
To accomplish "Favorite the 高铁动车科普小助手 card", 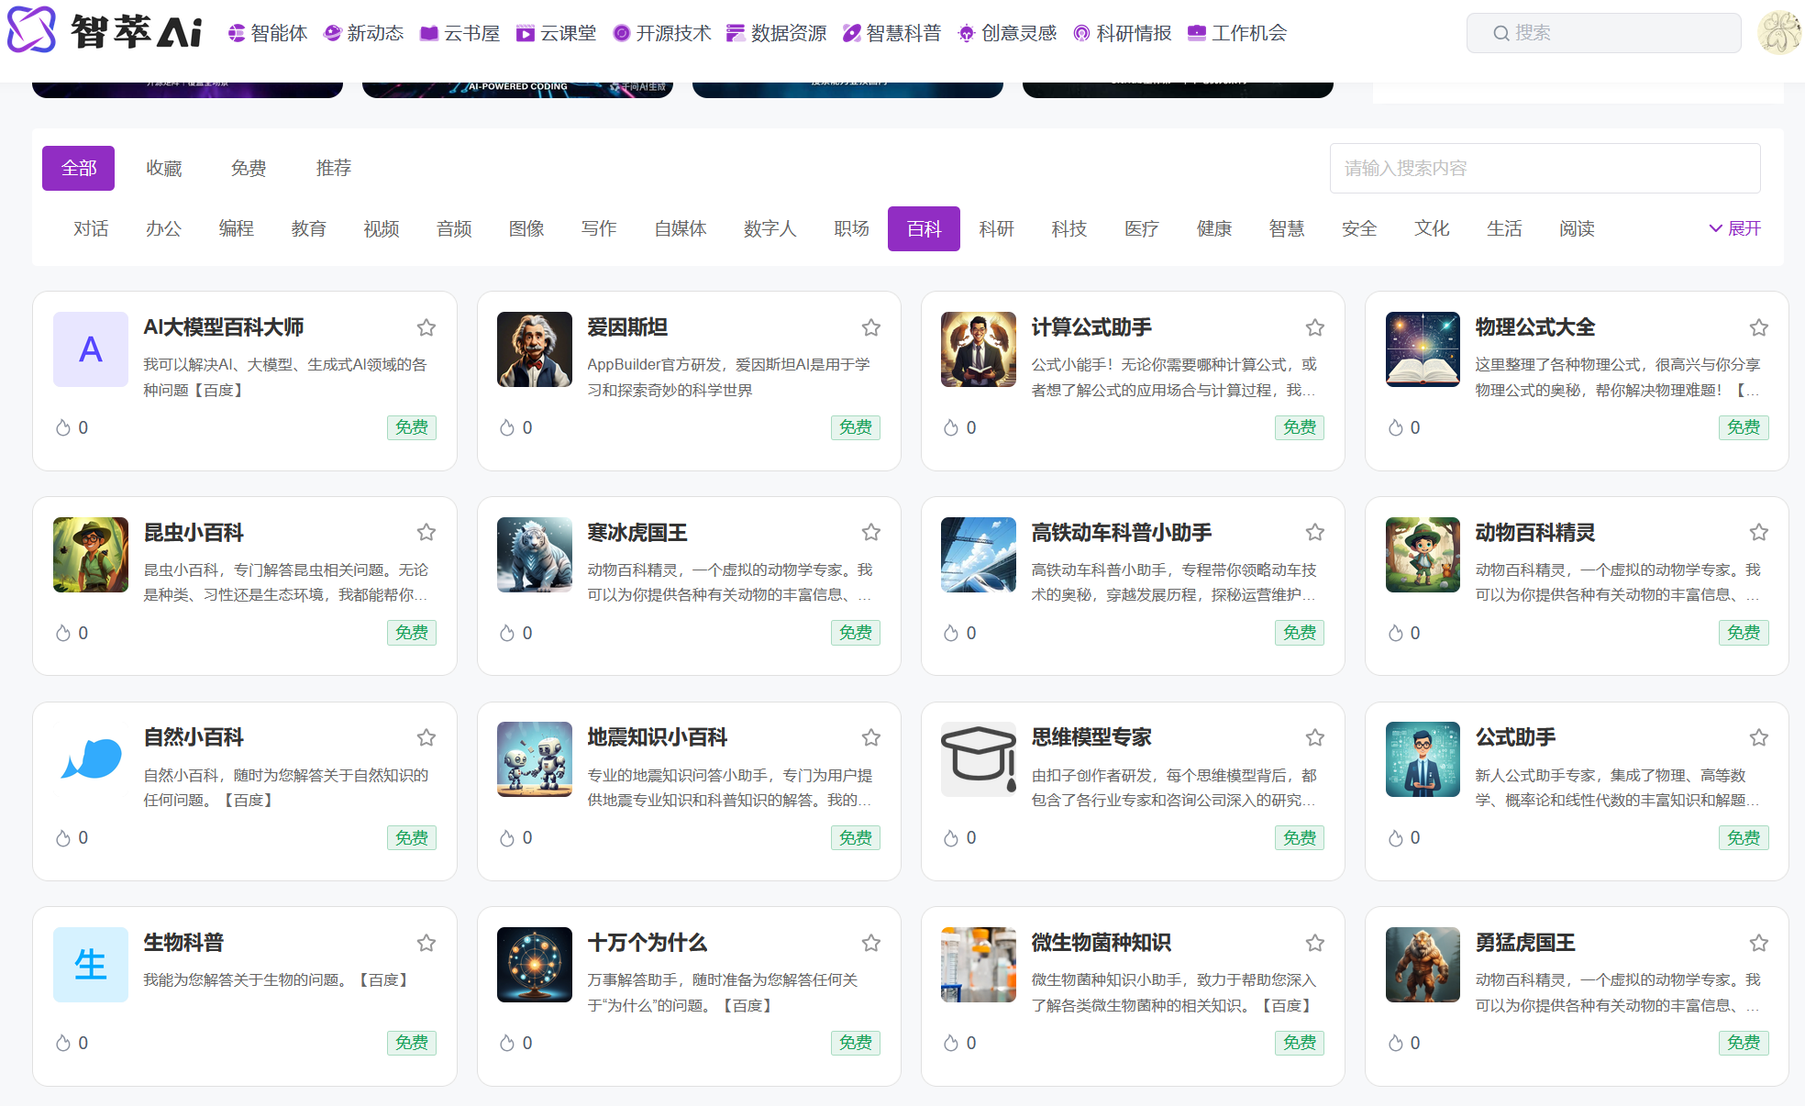I will [1315, 532].
